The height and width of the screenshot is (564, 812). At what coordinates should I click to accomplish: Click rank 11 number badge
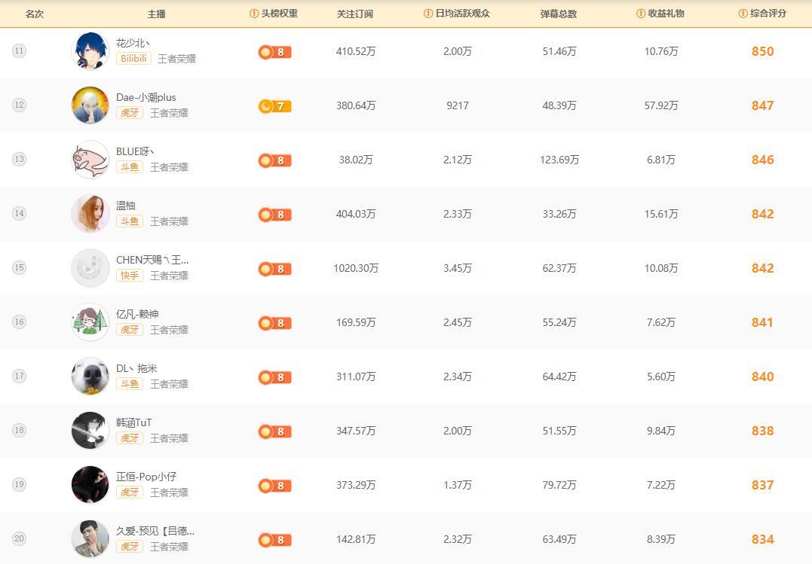pos(19,51)
